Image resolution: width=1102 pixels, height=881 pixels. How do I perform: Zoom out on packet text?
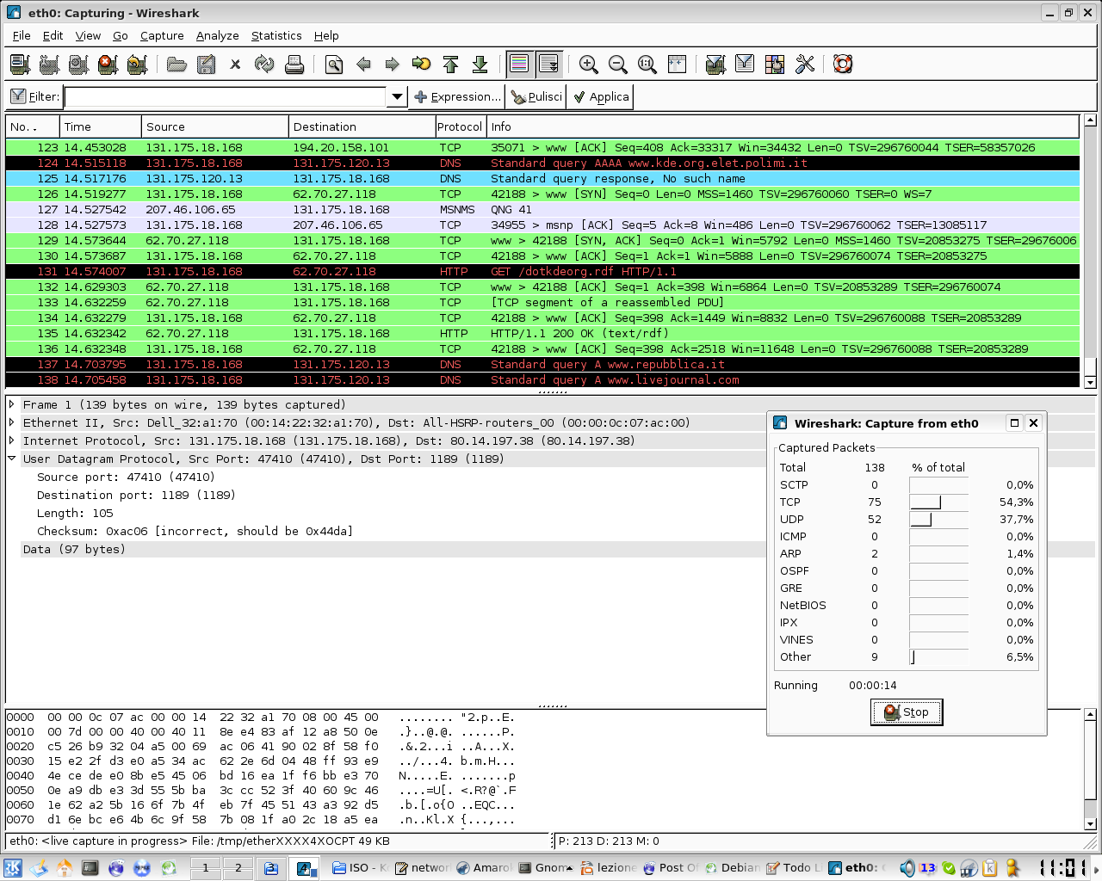pyautogui.click(x=618, y=65)
